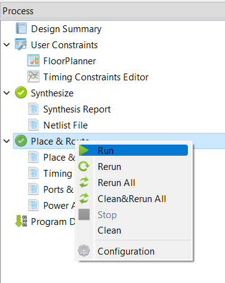Click the Timing Constraints Editor graph icon
This screenshot has height=283, width=225.
click(33, 77)
